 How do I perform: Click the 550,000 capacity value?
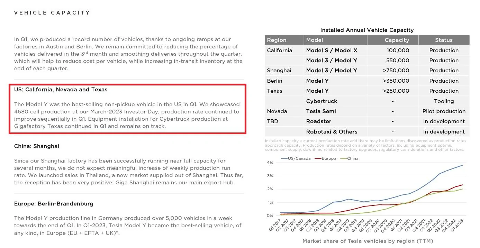398,61
